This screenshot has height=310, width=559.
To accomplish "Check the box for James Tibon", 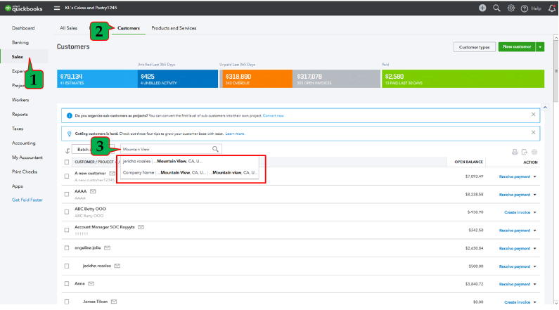I will pos(67,302).
